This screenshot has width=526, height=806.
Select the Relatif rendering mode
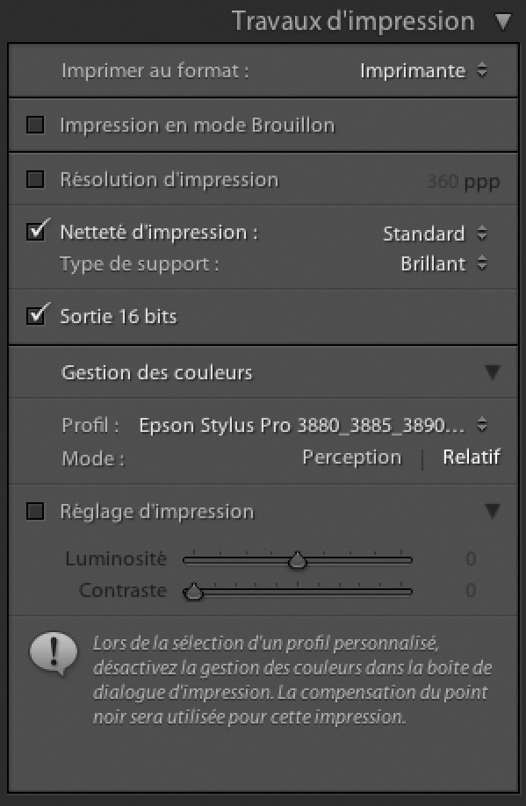(x=472, y=457)
